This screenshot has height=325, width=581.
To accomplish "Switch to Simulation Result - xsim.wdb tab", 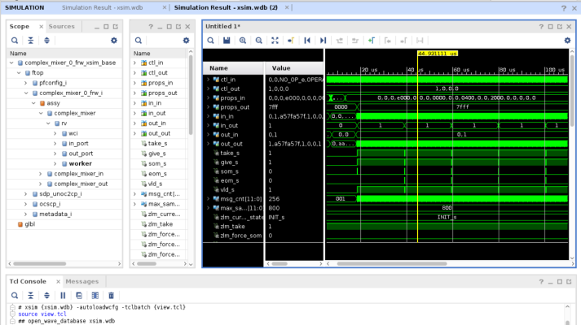I will 103,7.
